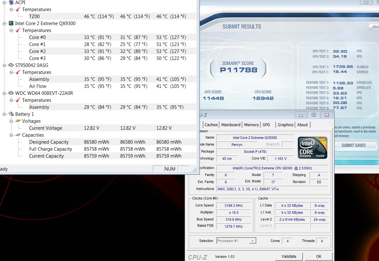Click the Multiplier x 10.0 field

[233, 212]
